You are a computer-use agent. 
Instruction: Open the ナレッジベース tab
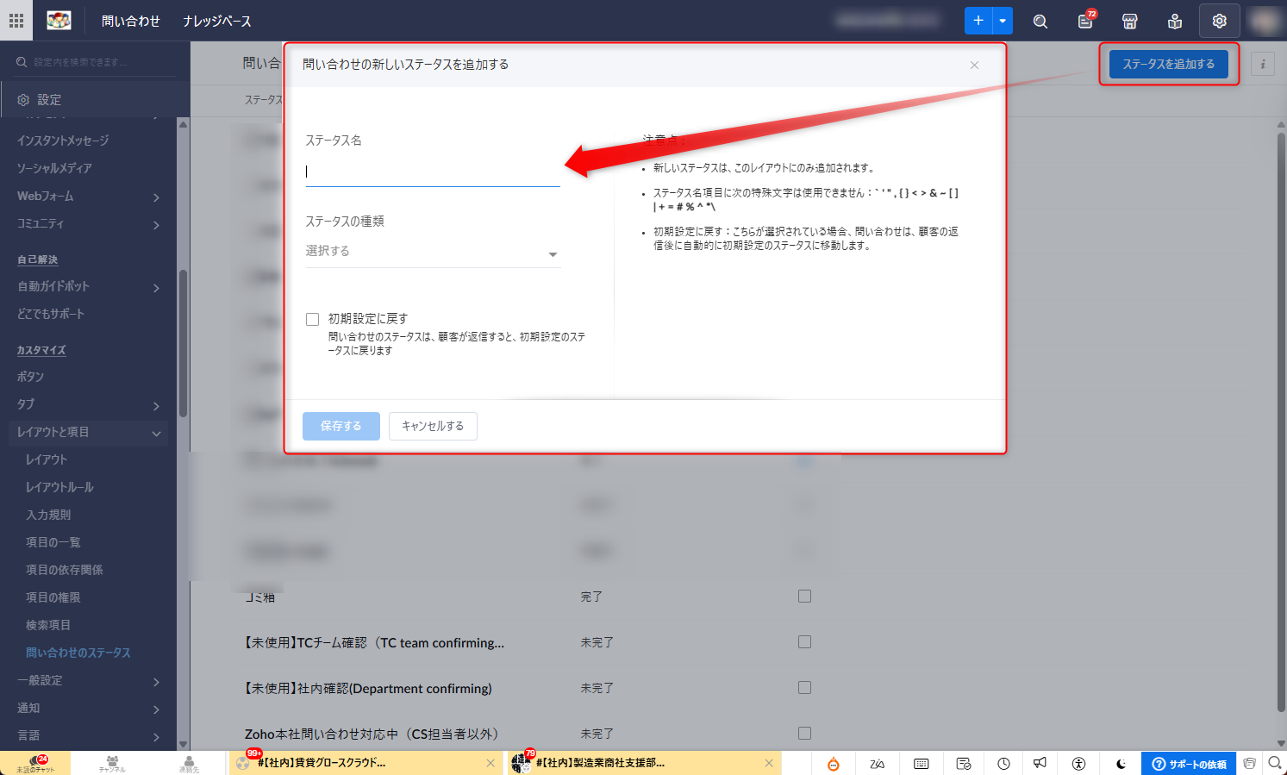pyautogui.click(x=217, y=21)
